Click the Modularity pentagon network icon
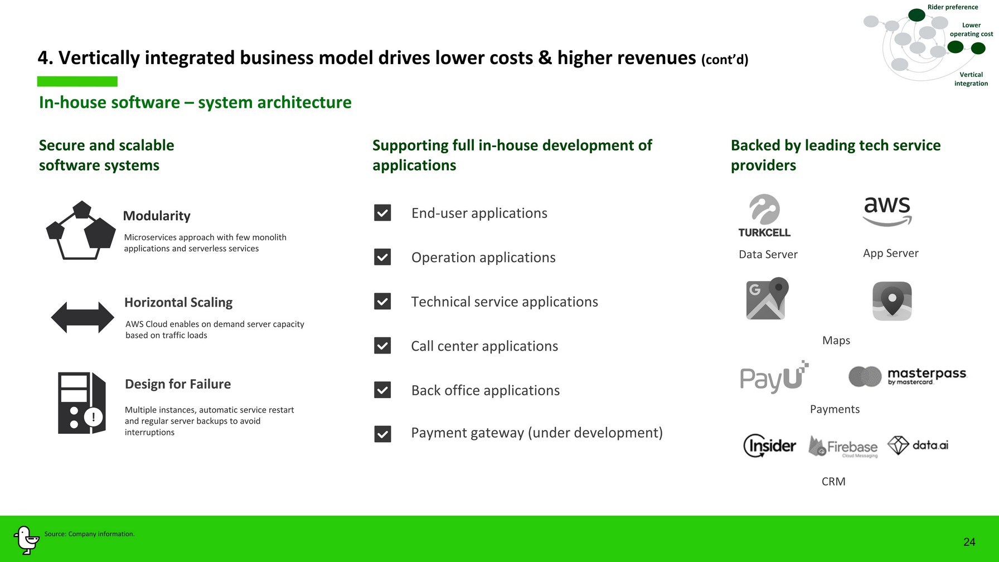999x562 pixels. (x=81, y=231)
